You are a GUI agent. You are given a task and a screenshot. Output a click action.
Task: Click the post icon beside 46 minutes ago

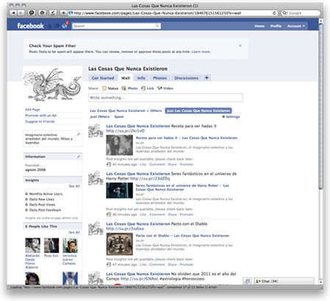click(109, 214)
